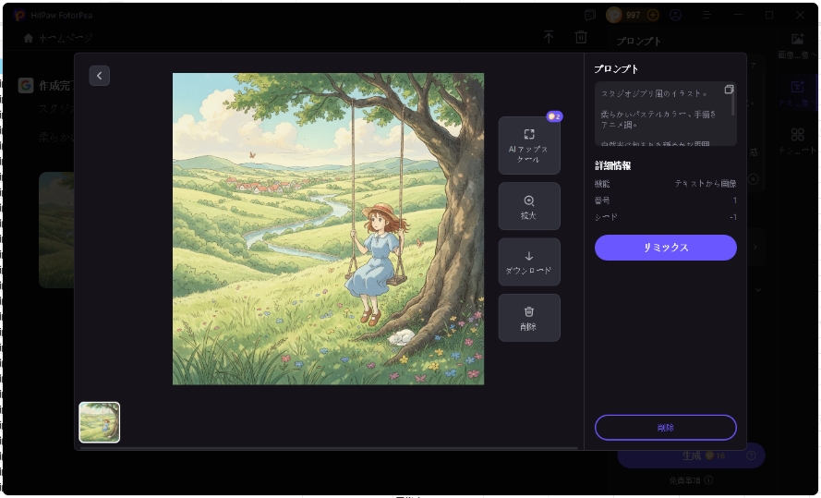821x498 pixels.
Task: Close the HitPaw FotorPea window
Action: tap(800, 15)
